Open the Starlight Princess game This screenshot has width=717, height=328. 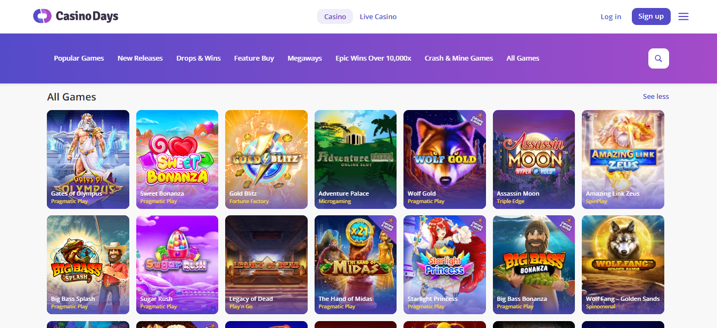[x=444, y=265]
